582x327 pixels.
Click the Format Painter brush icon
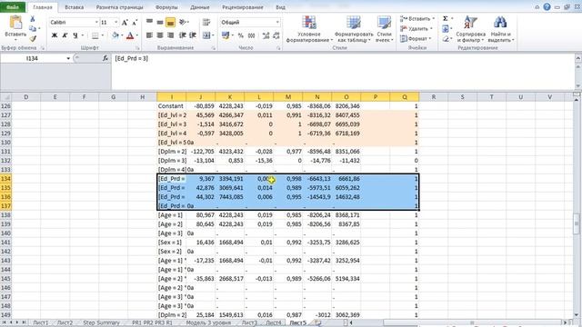point(33,38)
